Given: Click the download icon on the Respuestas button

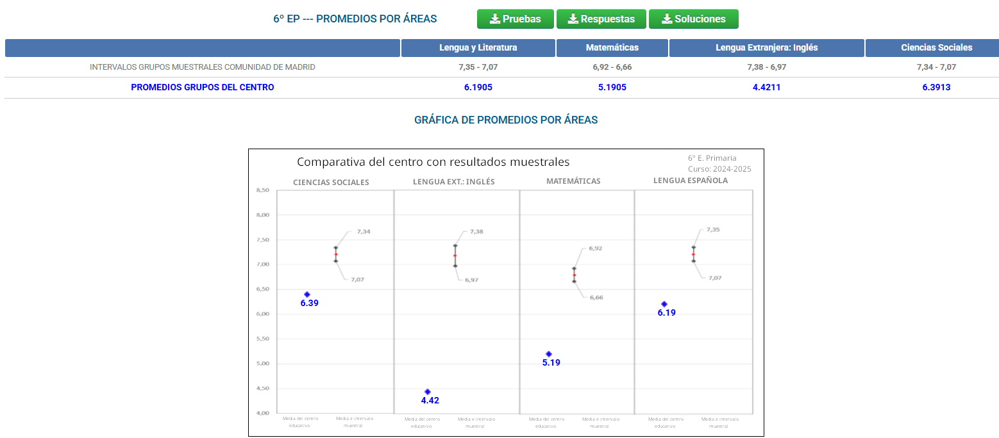Looking at the screenshot, I should point(573,19).
